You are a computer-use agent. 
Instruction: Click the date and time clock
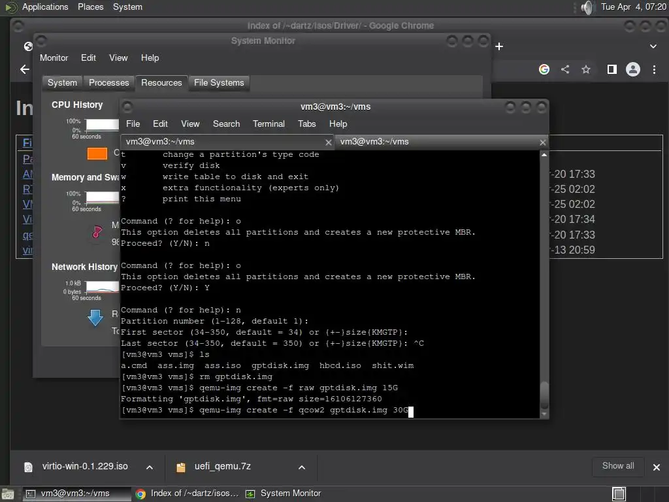click(x=633, y=7)
